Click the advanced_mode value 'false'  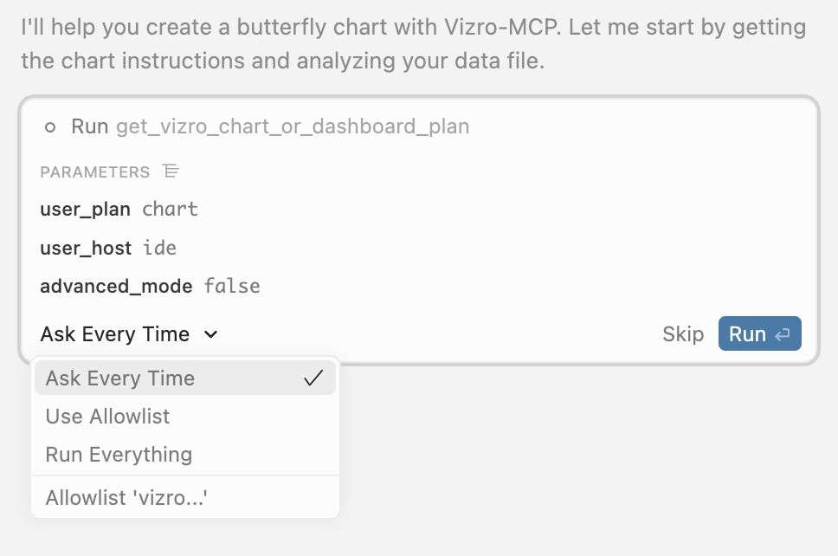pyautogui.click(x=232, y=286)
